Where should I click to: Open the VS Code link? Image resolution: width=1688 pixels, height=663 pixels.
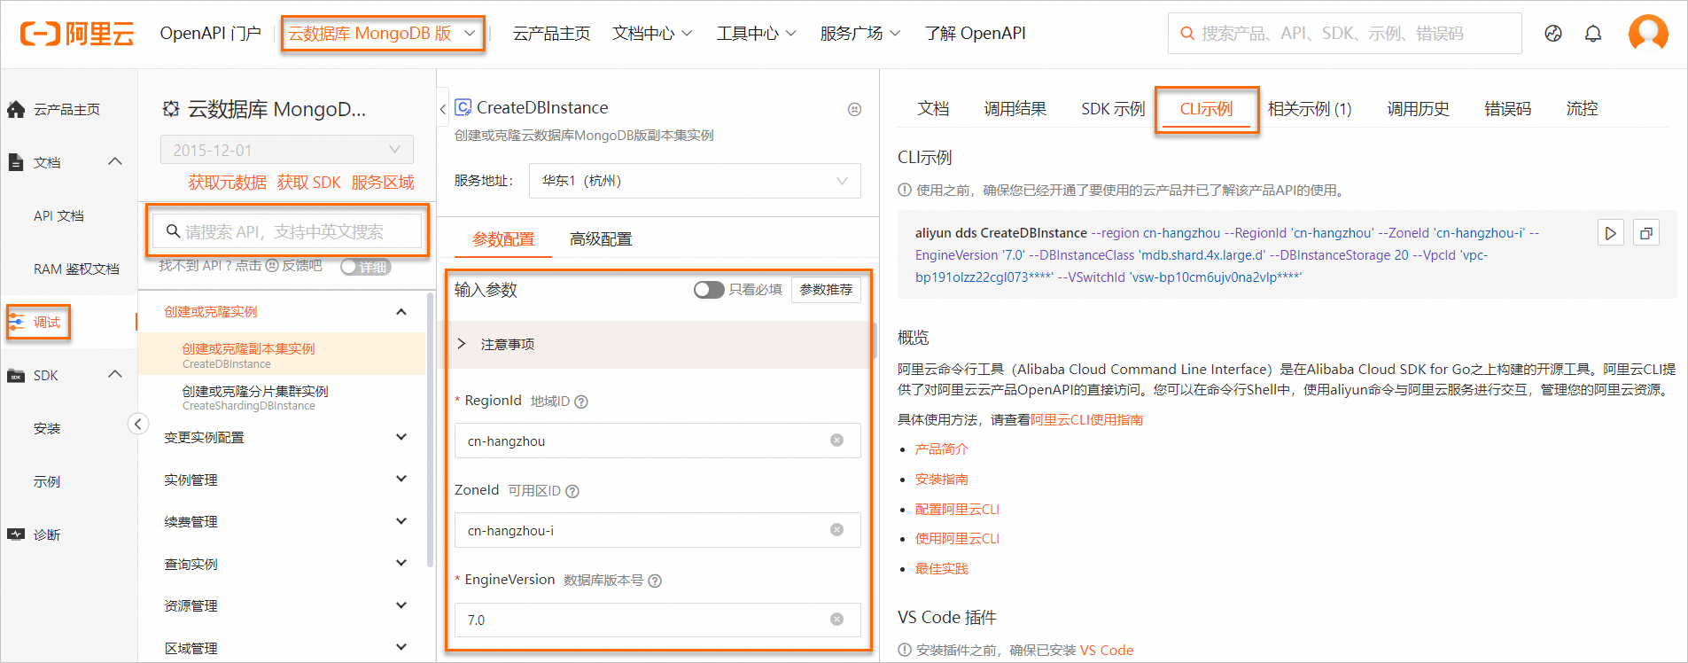point(1107,651)
